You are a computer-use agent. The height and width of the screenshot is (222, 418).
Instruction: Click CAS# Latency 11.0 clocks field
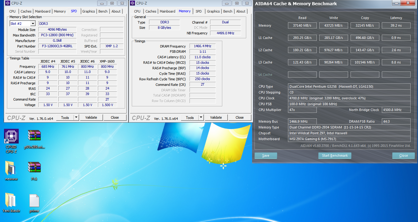tap(202, 57)
